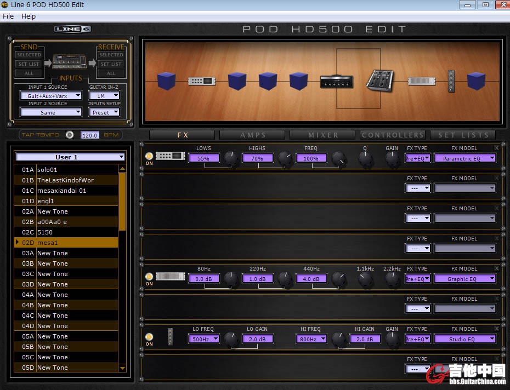The height and width of the screenshot is (390, 510).
Task: Toggle Studio EQ ON button
Action: pos(149,337)
